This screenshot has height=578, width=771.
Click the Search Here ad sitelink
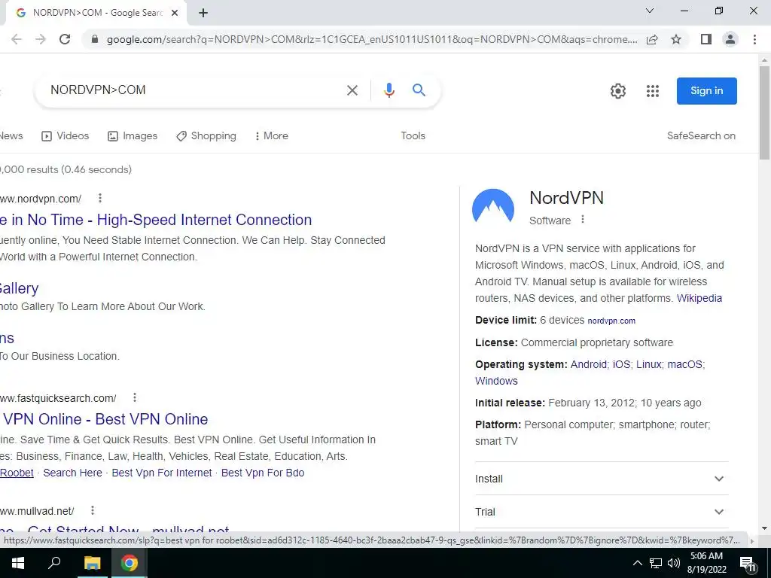point(73,473)
